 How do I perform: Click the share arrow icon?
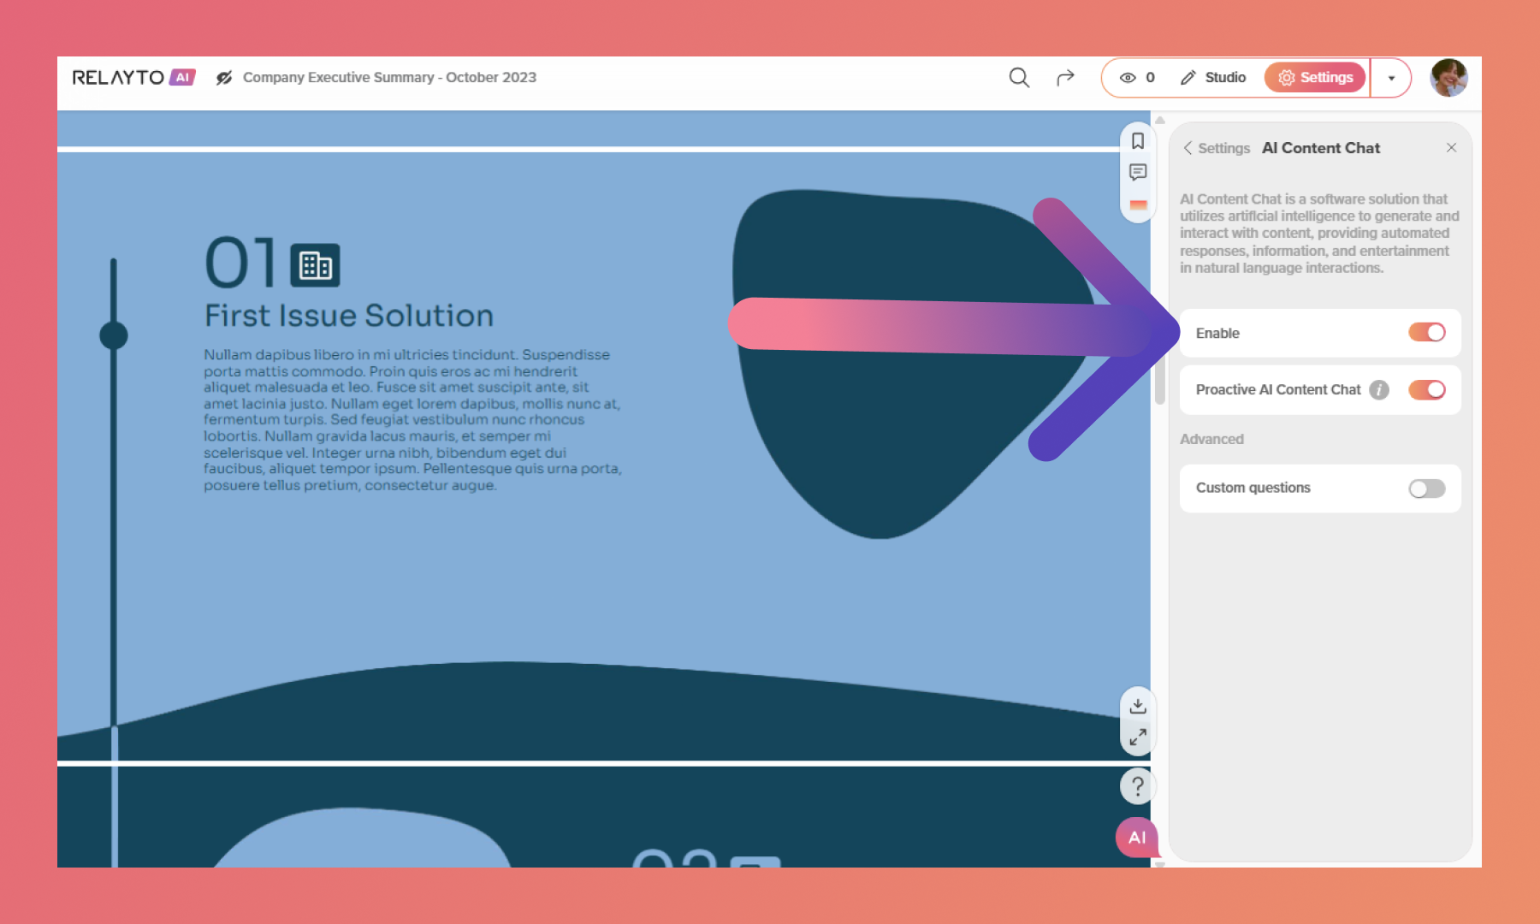point(1065,78)
